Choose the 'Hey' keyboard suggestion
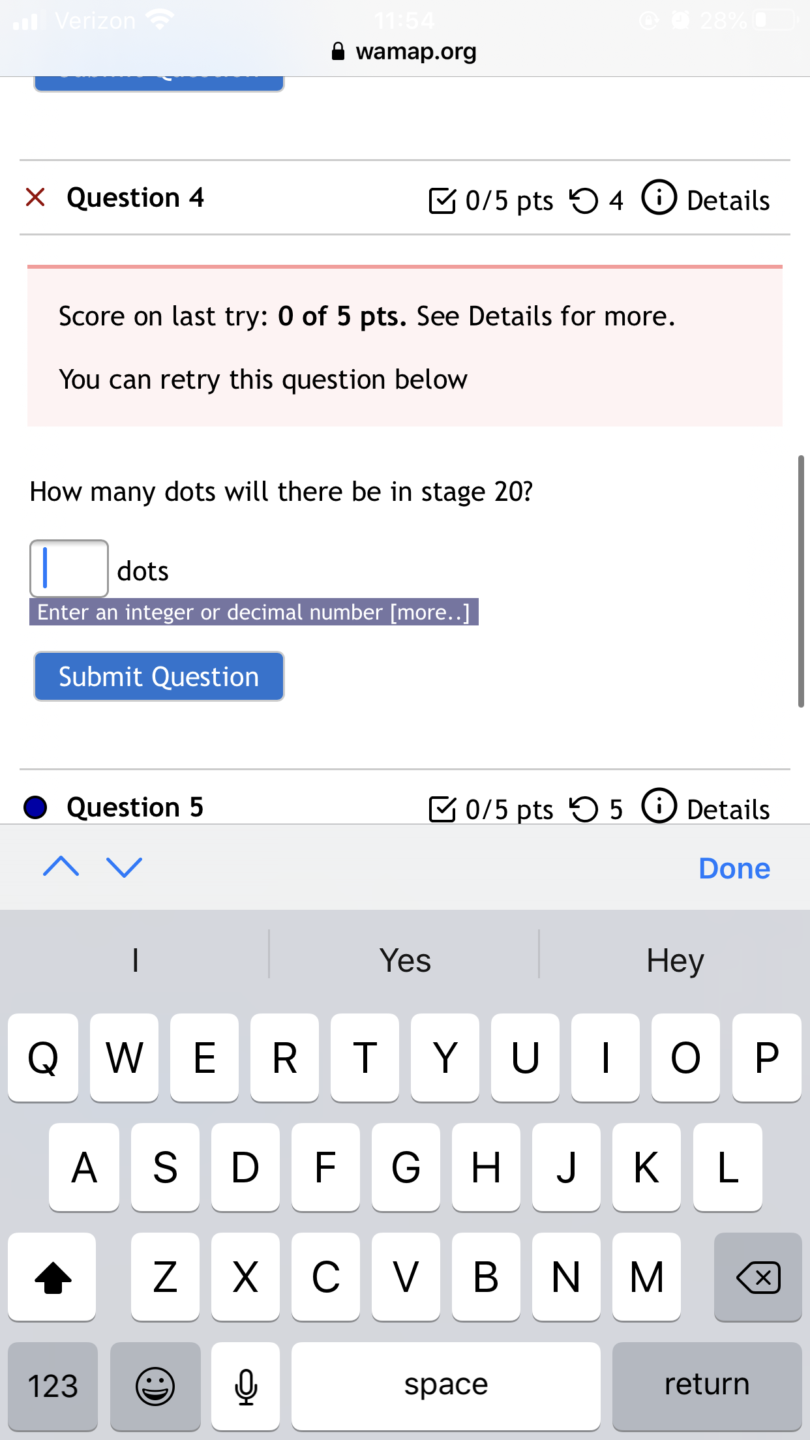 coord(675,961)
